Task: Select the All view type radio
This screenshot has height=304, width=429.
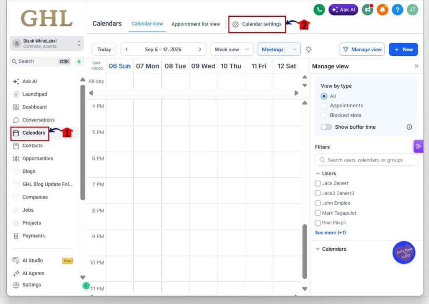Action: click(324, 96)
